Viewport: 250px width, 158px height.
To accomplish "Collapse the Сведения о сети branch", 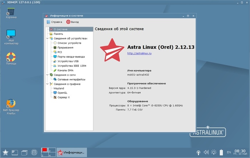I will point(47,75).
